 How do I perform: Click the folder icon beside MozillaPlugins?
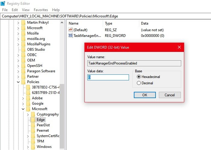pyautogui.click(x=24, y=44)
